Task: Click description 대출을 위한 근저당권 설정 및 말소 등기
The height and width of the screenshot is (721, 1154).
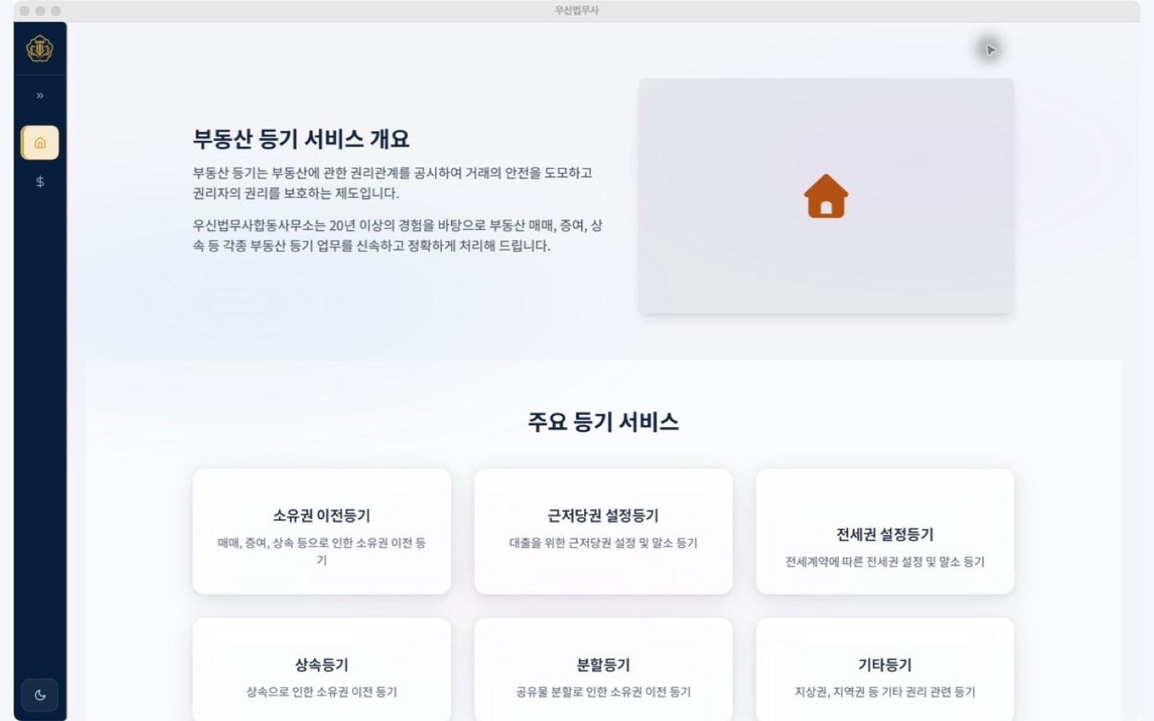Action: click(603, 543)
